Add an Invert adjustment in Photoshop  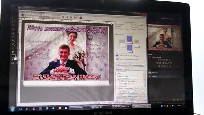point(159,66)
